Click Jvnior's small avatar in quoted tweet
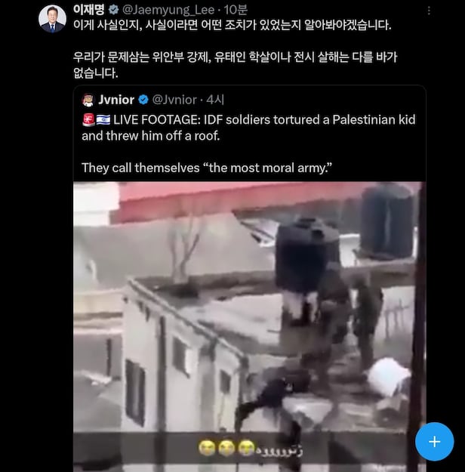This screenshot has height=472, width=465. coord(88,100)
